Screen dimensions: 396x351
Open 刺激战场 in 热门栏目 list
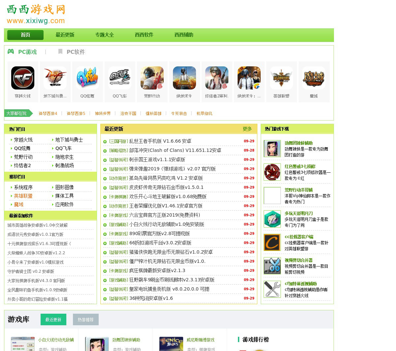click(x=65, y=165)
